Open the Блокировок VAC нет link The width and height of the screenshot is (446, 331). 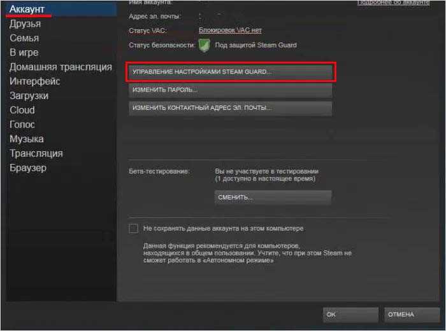coord(230,30)
